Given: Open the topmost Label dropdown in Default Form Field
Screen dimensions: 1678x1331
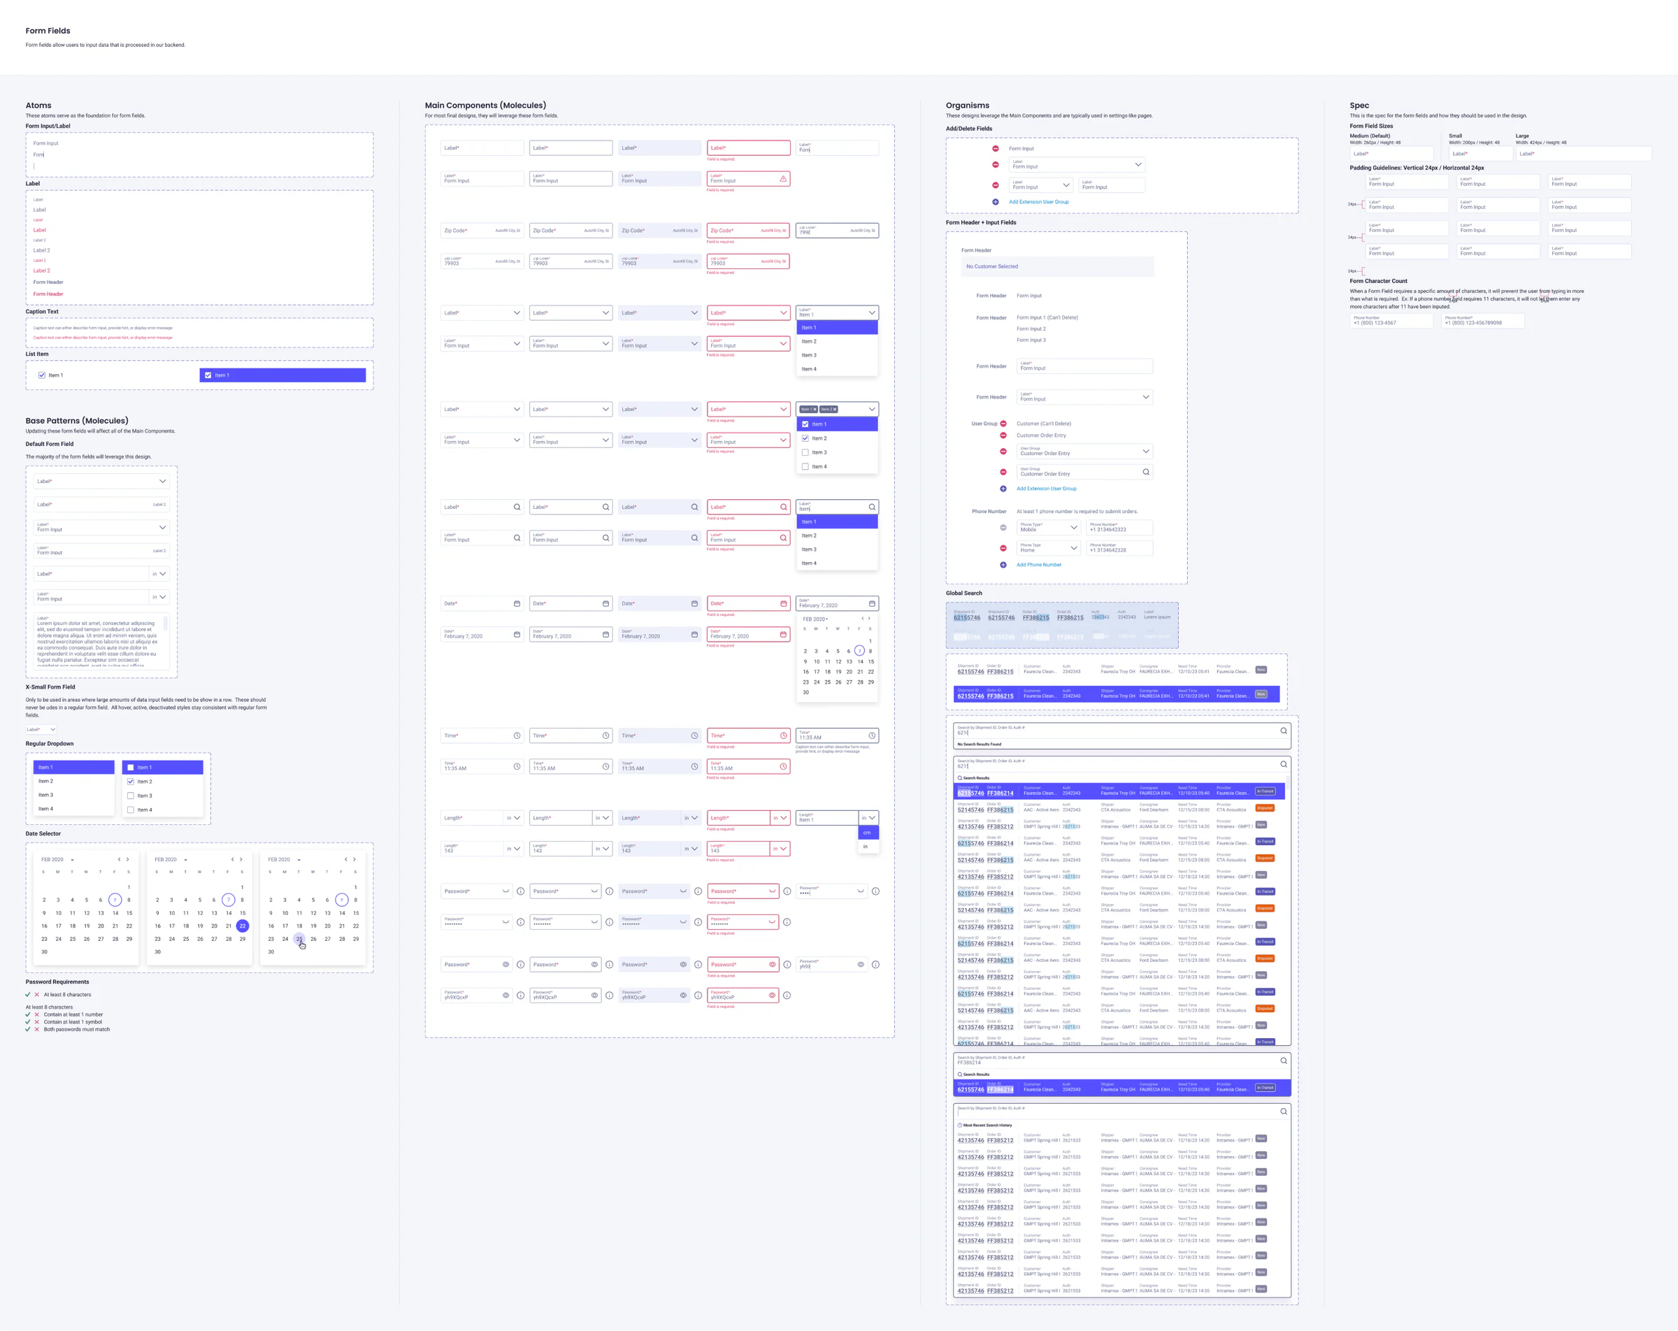Looking at the screenshot, I should coord(101,481).
